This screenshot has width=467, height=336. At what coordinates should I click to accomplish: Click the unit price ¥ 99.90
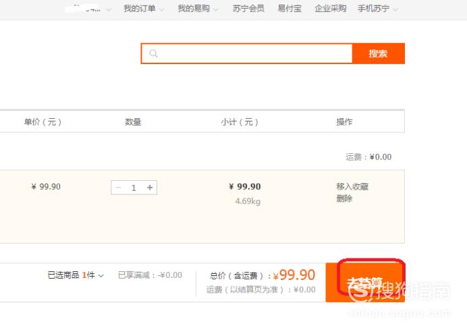tap(46, 187)
